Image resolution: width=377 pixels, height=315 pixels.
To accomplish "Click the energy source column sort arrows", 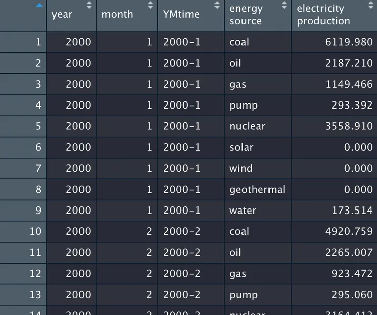I will 284,6.
